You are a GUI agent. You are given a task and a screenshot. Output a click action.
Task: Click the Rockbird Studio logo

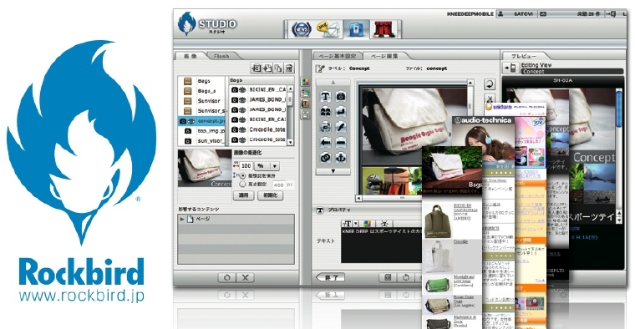tap(207, 23)
